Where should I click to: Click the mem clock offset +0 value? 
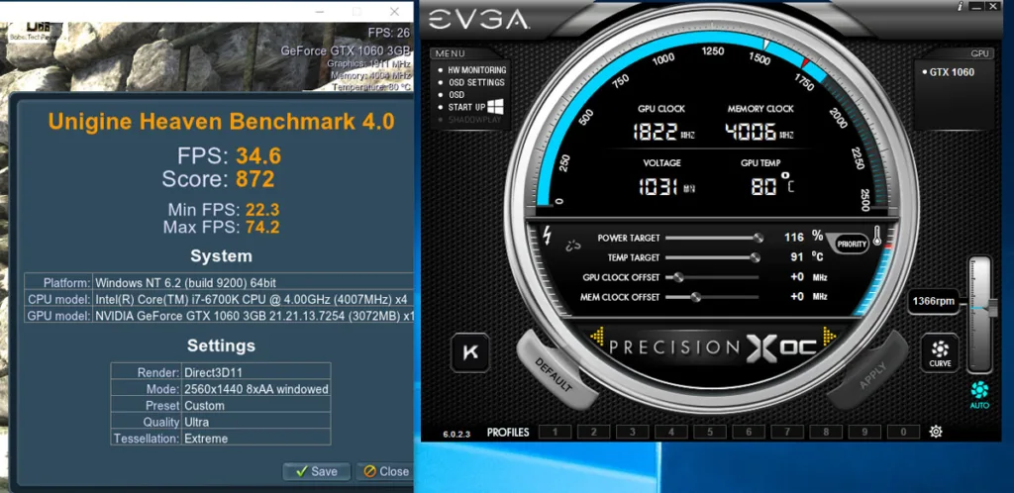click(796, 297)
